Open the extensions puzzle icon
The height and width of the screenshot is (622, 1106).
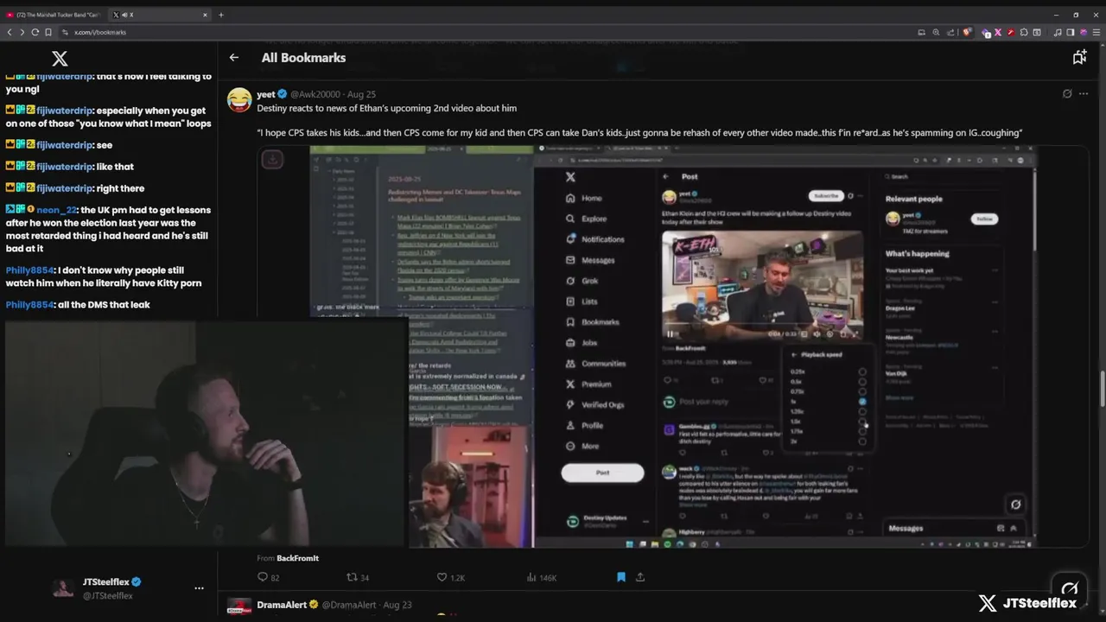pos(1024,32)
